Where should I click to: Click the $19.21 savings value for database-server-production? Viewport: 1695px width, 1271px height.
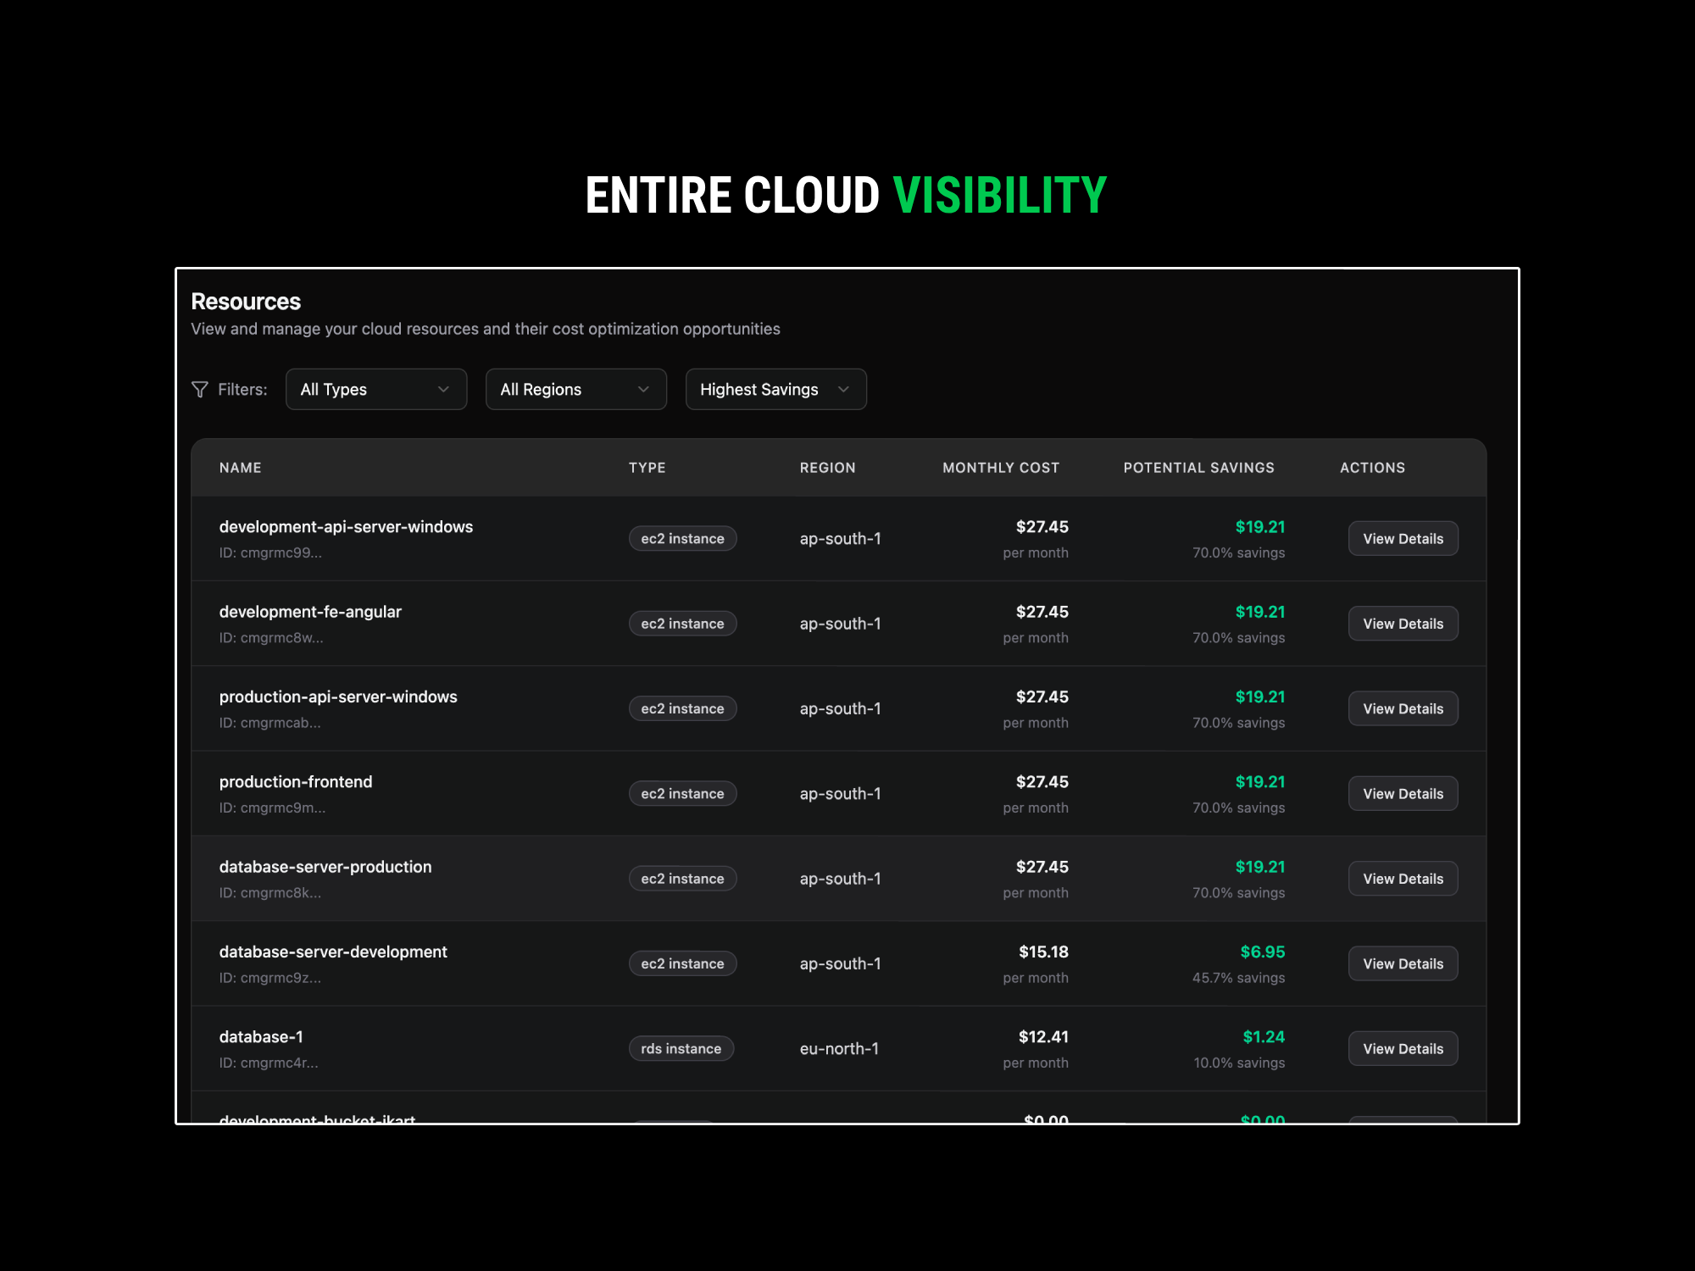tap(1260, 866)
